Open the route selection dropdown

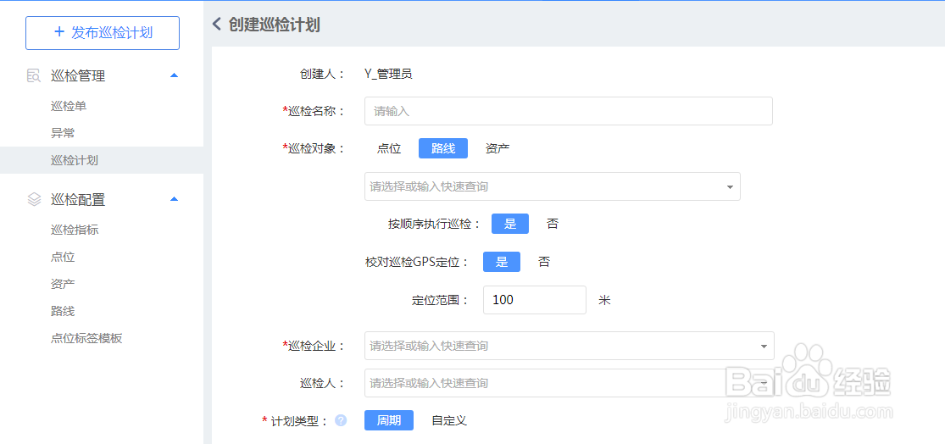coord(730,186)
